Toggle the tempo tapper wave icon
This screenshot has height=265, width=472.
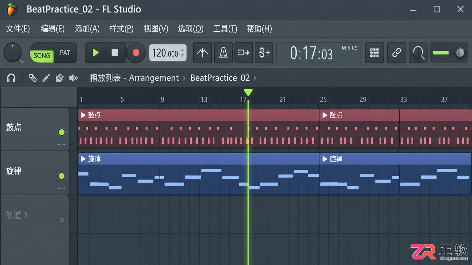click(x=203, y=53)
